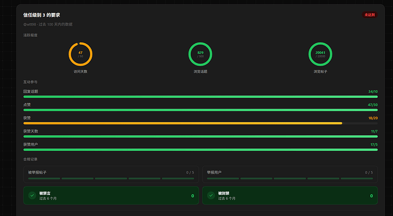Click the 0 / 5 count in 举报用户 card

[x=369, y=172]
